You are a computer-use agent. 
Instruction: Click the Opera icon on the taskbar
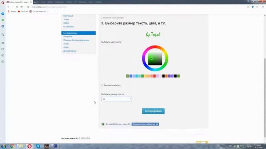pos(30,146)
